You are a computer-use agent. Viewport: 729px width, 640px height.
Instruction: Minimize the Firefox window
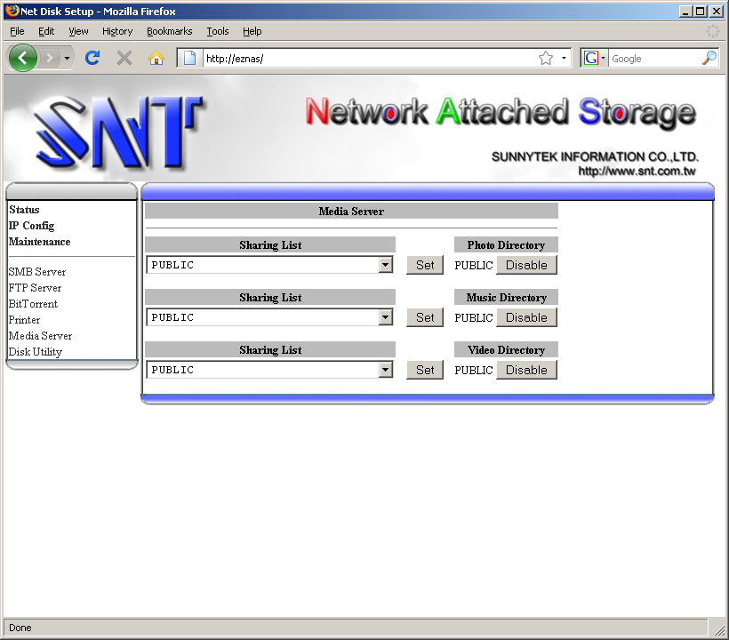[x=685, y=12]
